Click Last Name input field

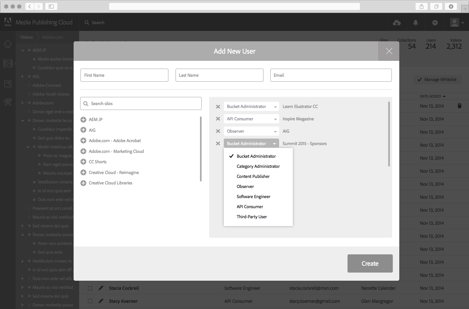click(220, 75)
